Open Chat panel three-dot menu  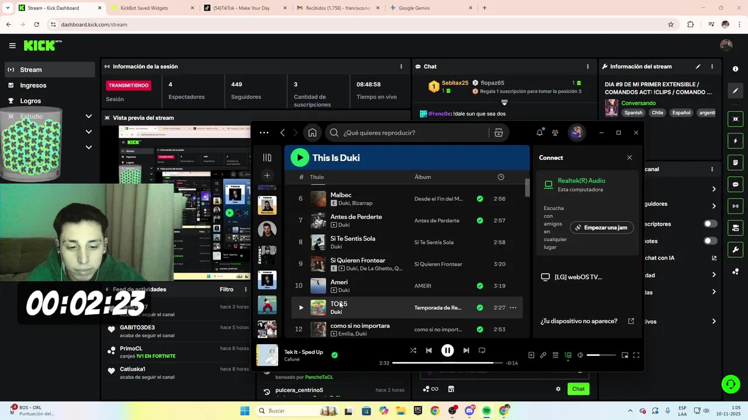[588, 66]
